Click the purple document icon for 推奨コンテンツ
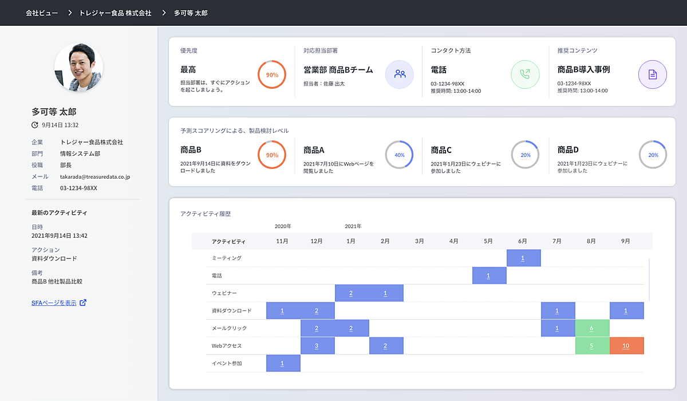The height and width of the screenshot is (401, 687). tap(652, 74)
